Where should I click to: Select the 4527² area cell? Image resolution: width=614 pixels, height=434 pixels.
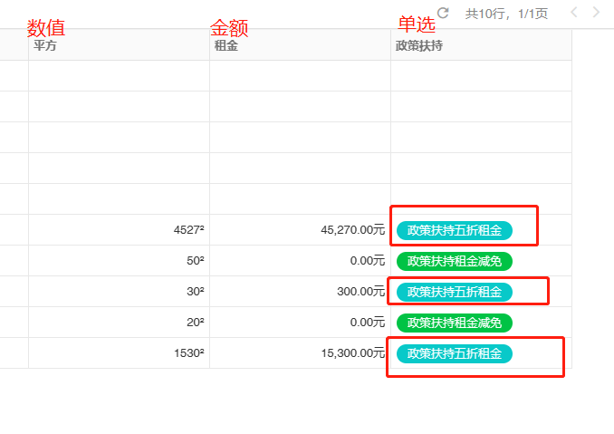coord(189,230)
